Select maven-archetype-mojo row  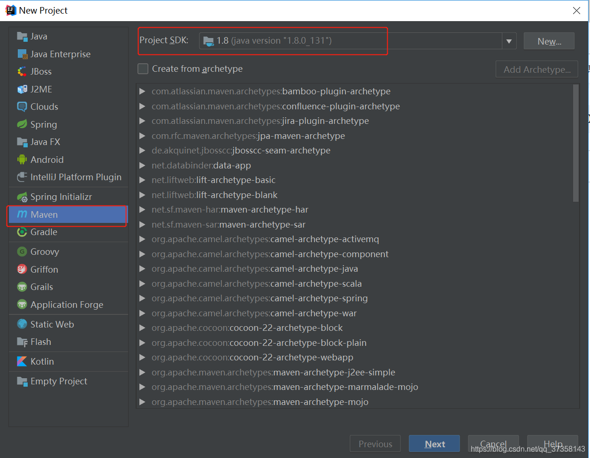355,402
